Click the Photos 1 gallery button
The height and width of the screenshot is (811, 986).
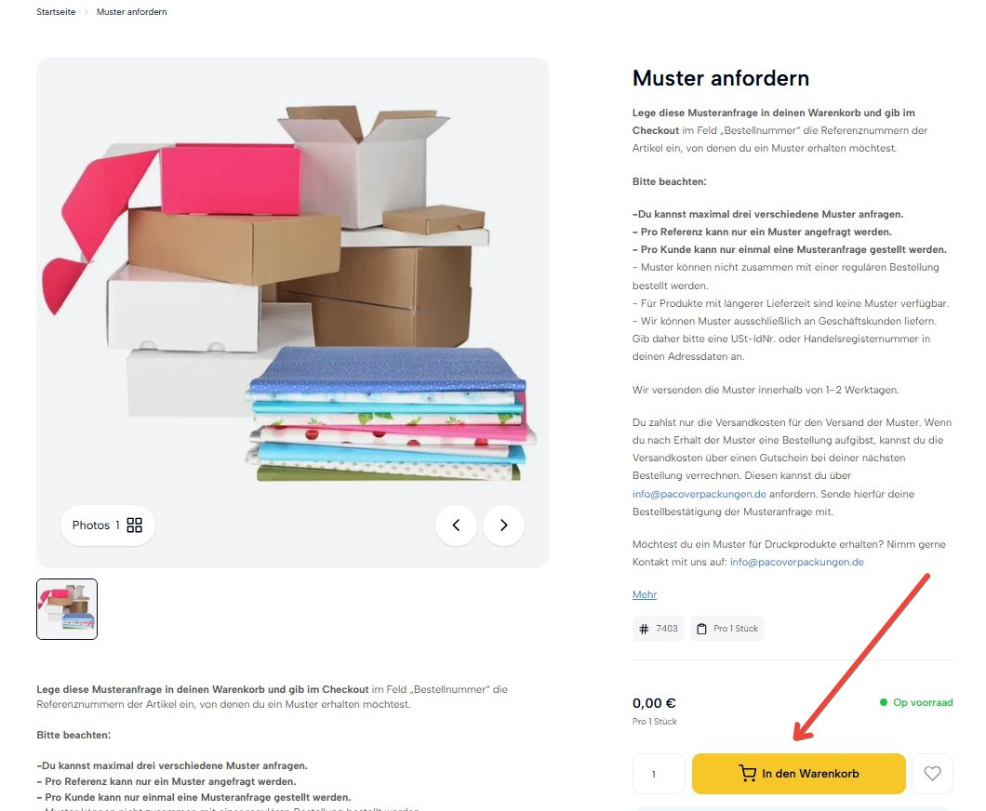(x=108, y=525)
